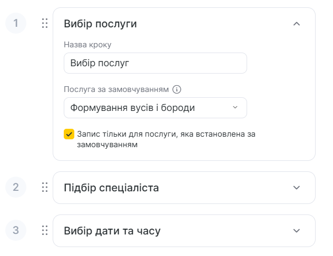This screenshot has width=333, height=256.
Task: Expand the Підбір спеціаліста section chevron
Action: click(x=297, y=188)
